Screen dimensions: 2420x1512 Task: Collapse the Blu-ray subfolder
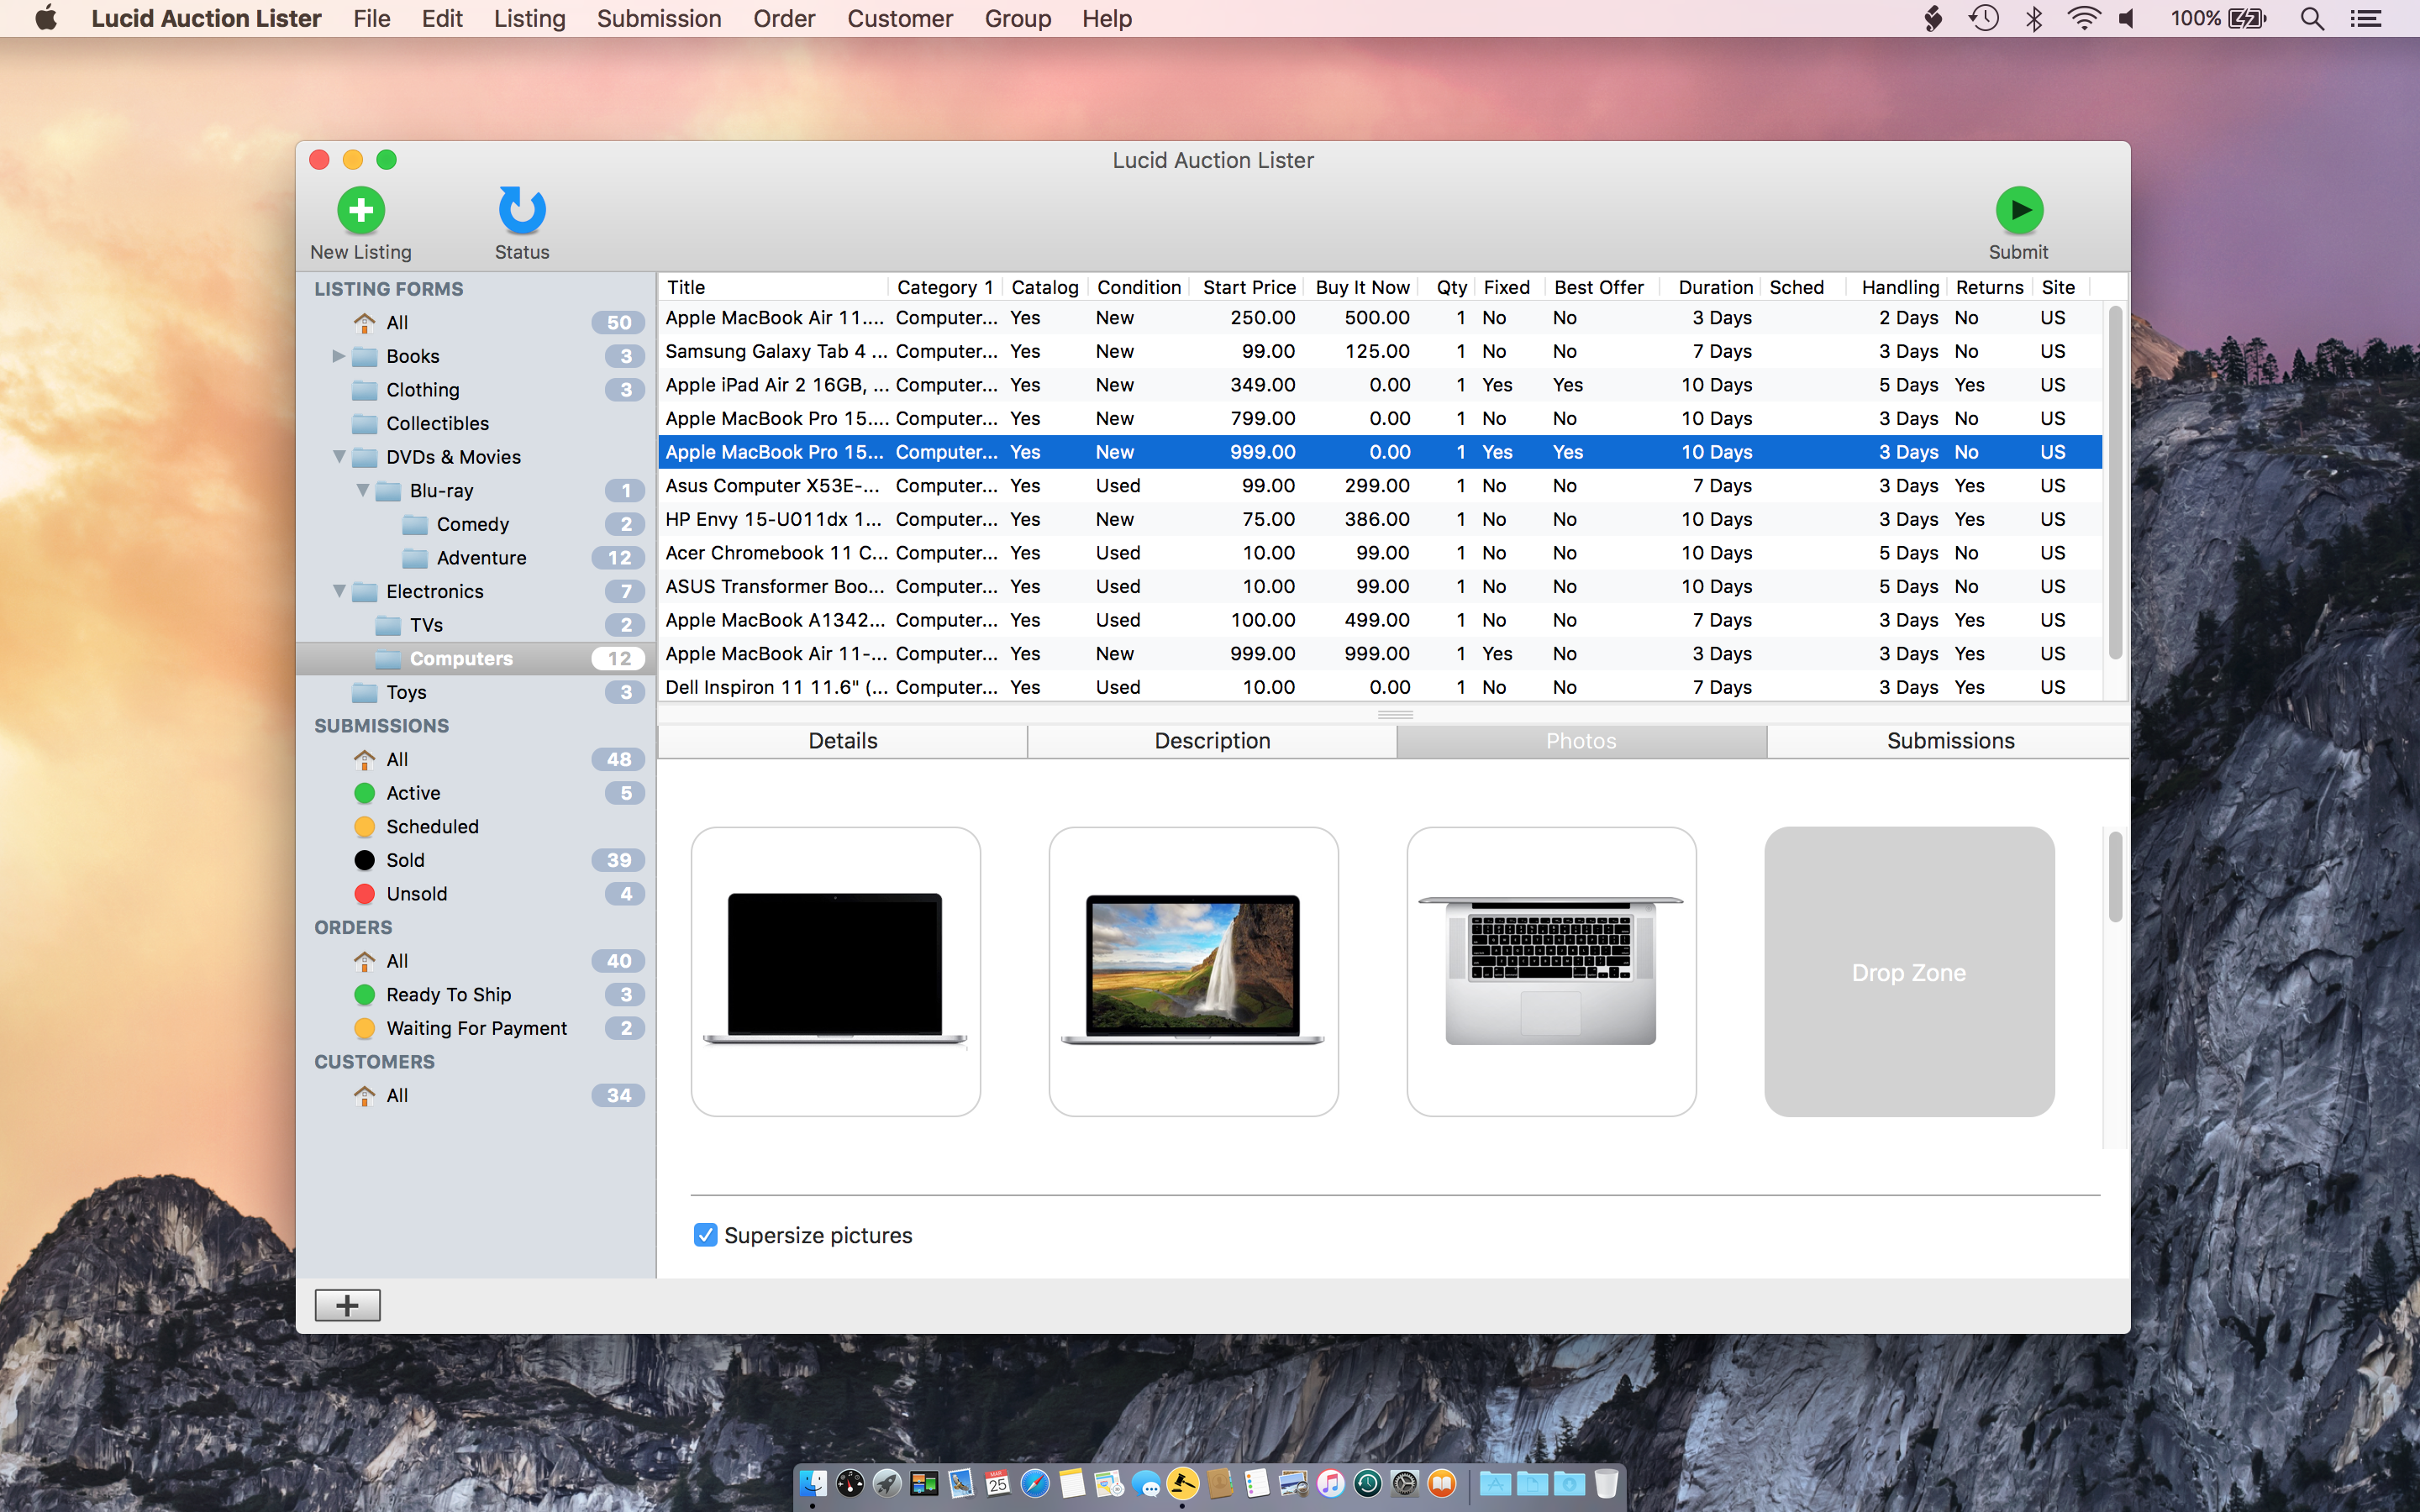363,490
